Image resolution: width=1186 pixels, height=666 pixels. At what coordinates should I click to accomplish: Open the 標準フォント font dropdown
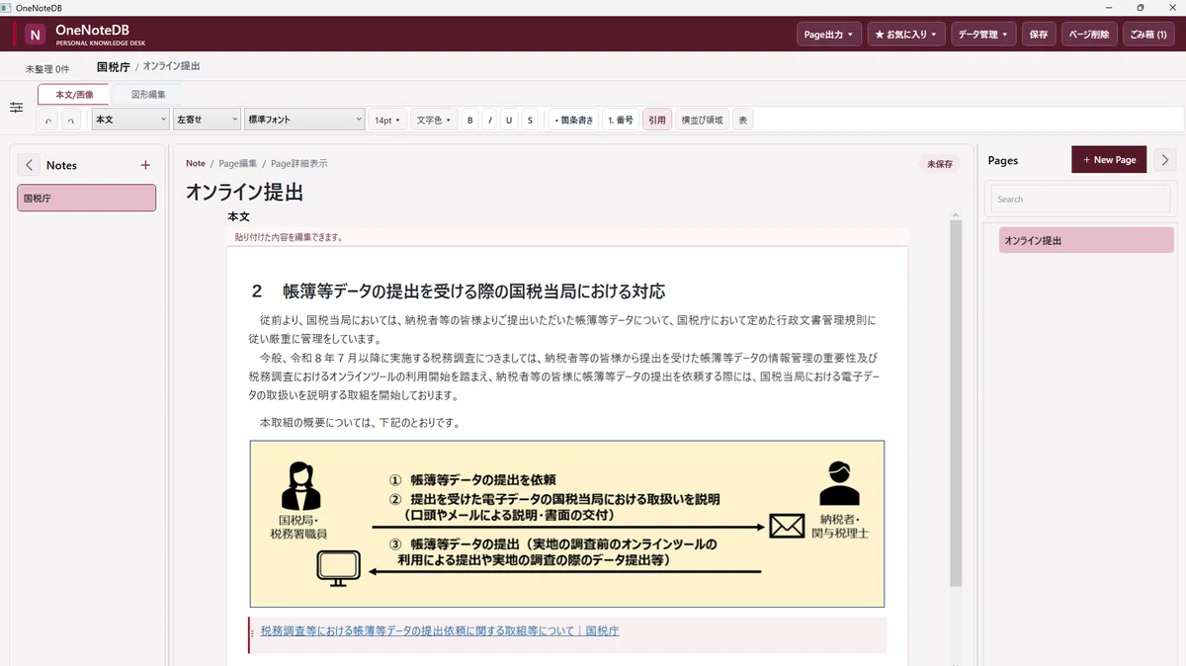point(304,120)
